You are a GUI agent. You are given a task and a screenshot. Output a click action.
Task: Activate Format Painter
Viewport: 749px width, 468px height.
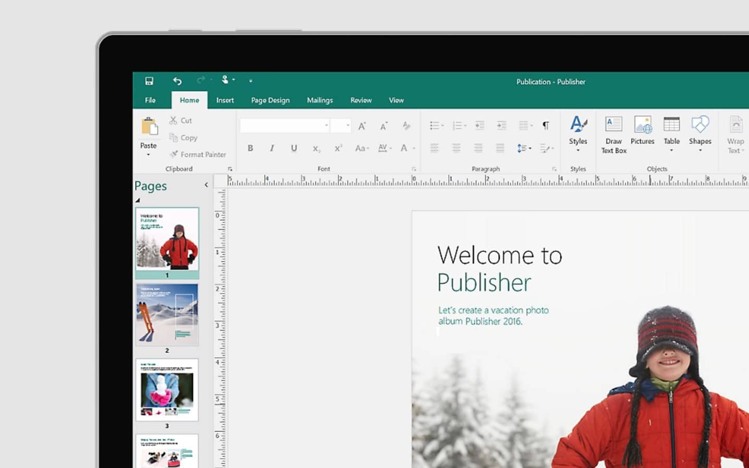(198, 154)
